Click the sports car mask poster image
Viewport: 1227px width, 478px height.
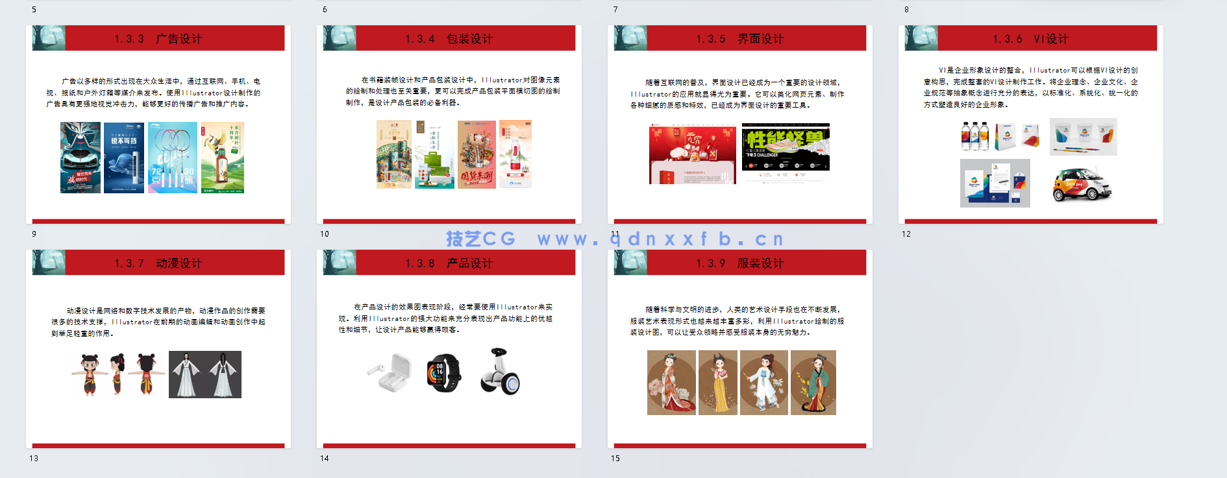click(x=81, y=158)
